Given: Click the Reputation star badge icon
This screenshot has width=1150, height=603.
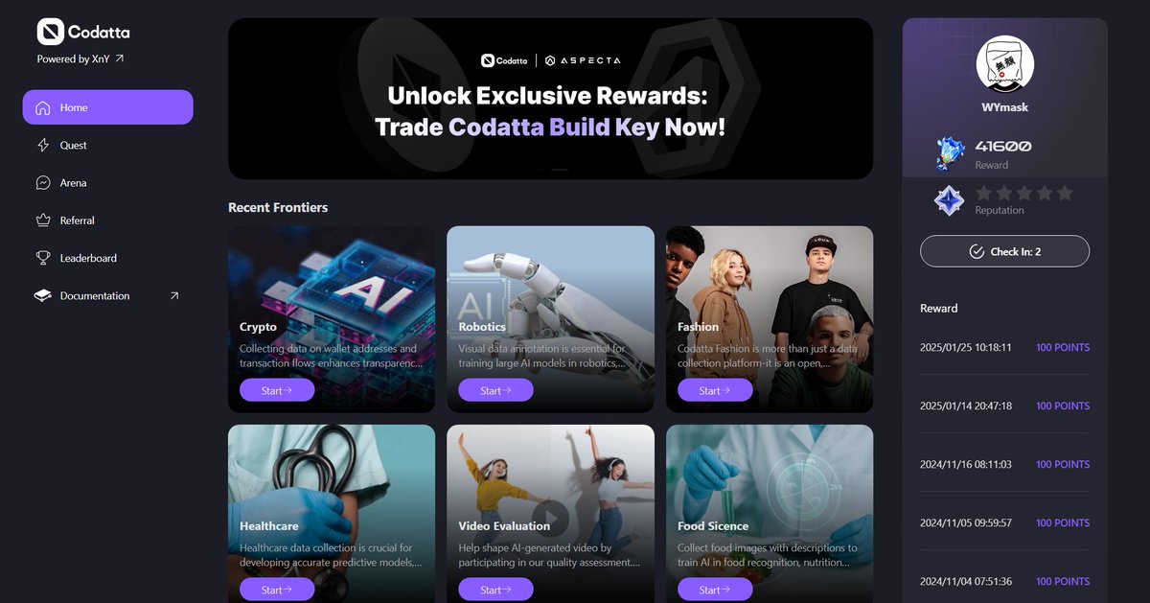Looking at the screenshot, I should (x=950, y=200).
